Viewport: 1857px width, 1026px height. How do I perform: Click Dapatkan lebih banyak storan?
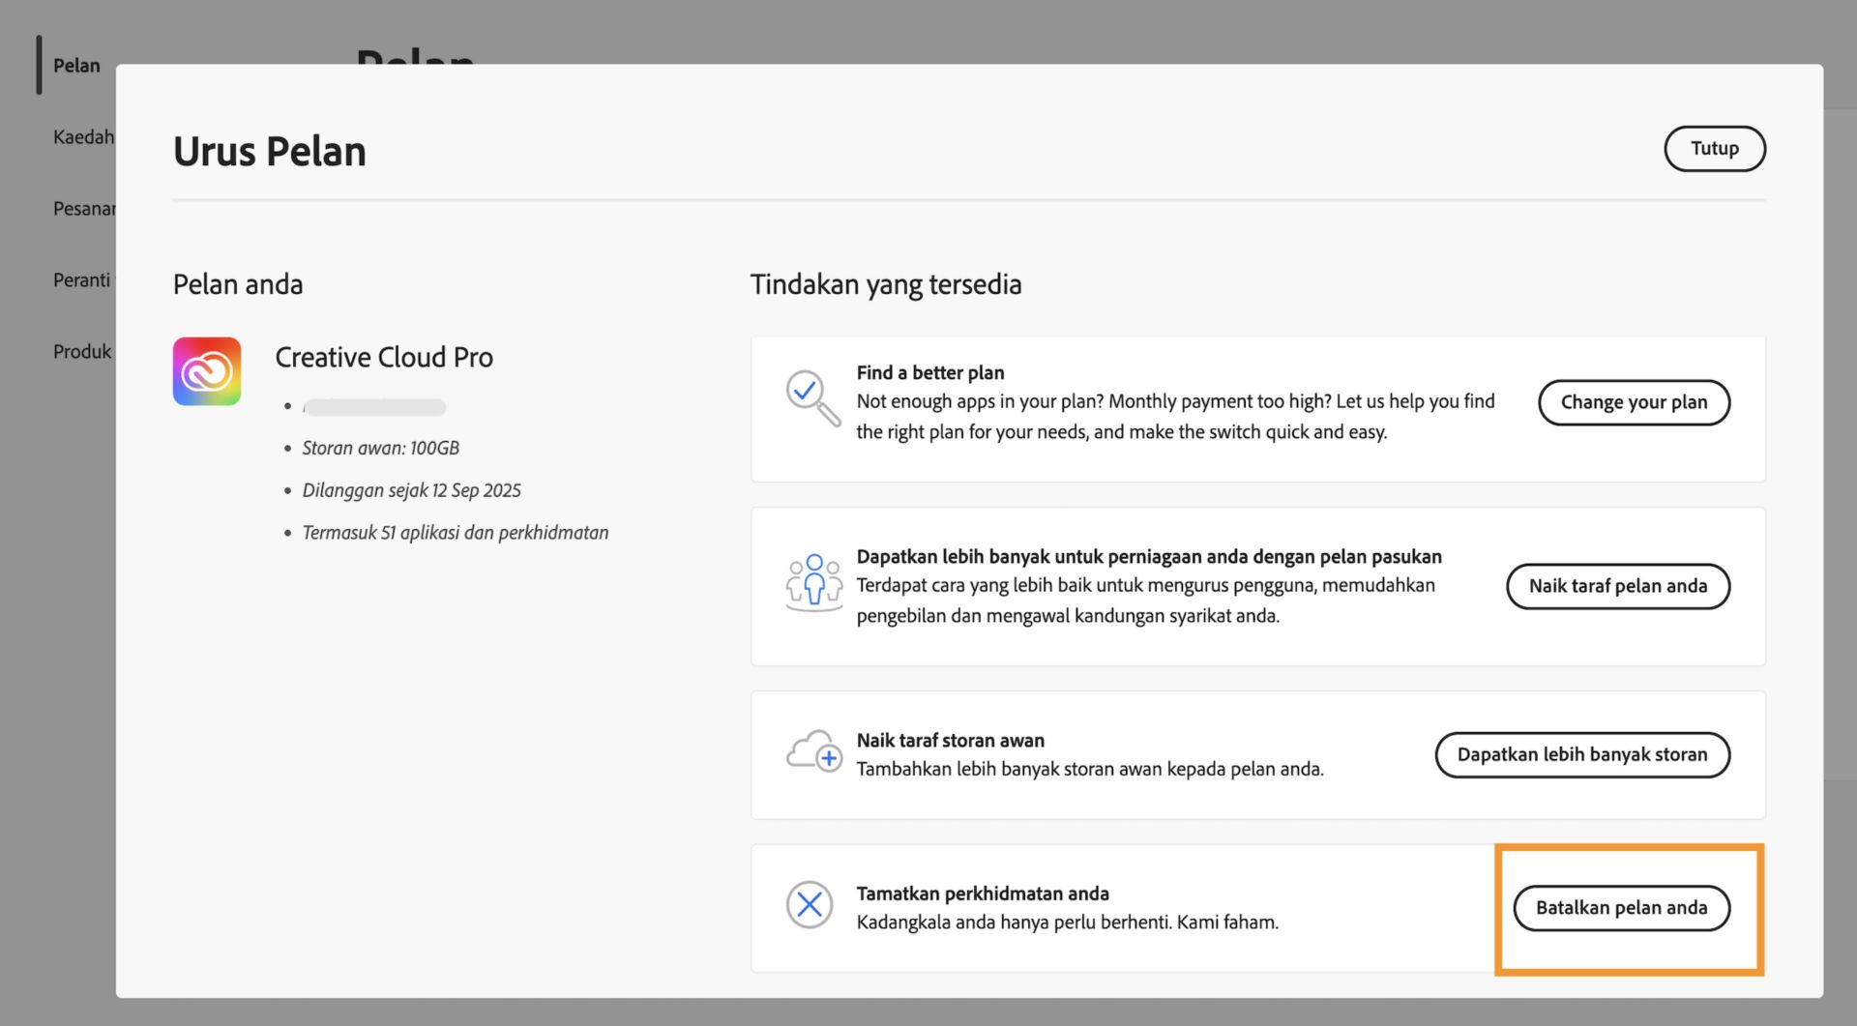(1582, 755)
